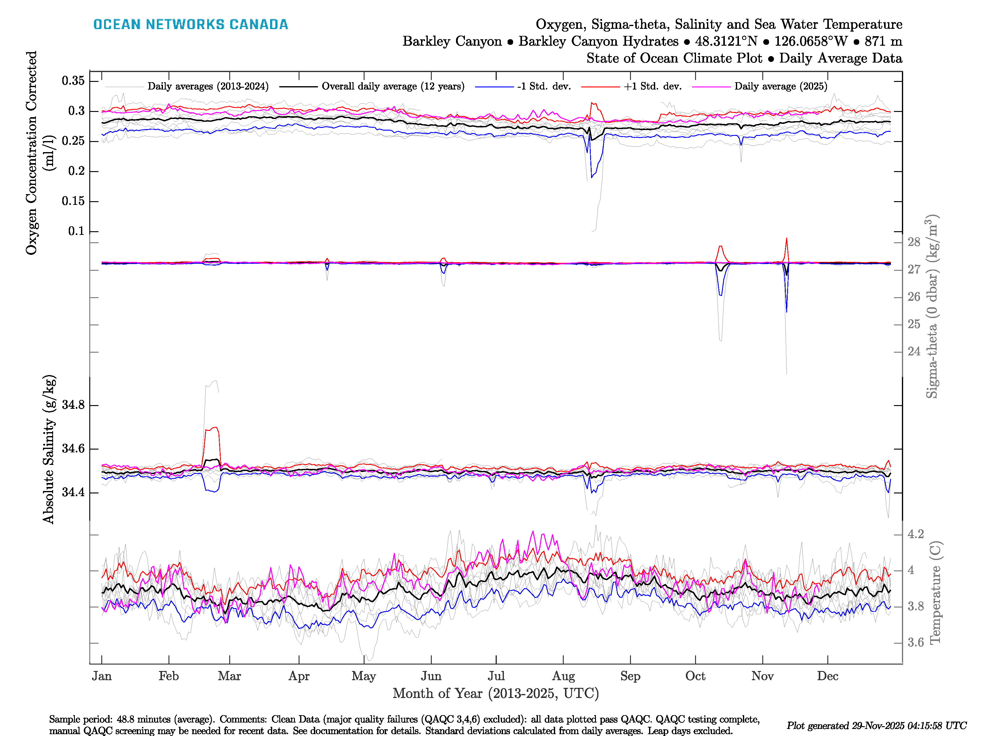Click the 28 tick on the sigma-theta axis
The image size is (982, 736).
[914, 242]
